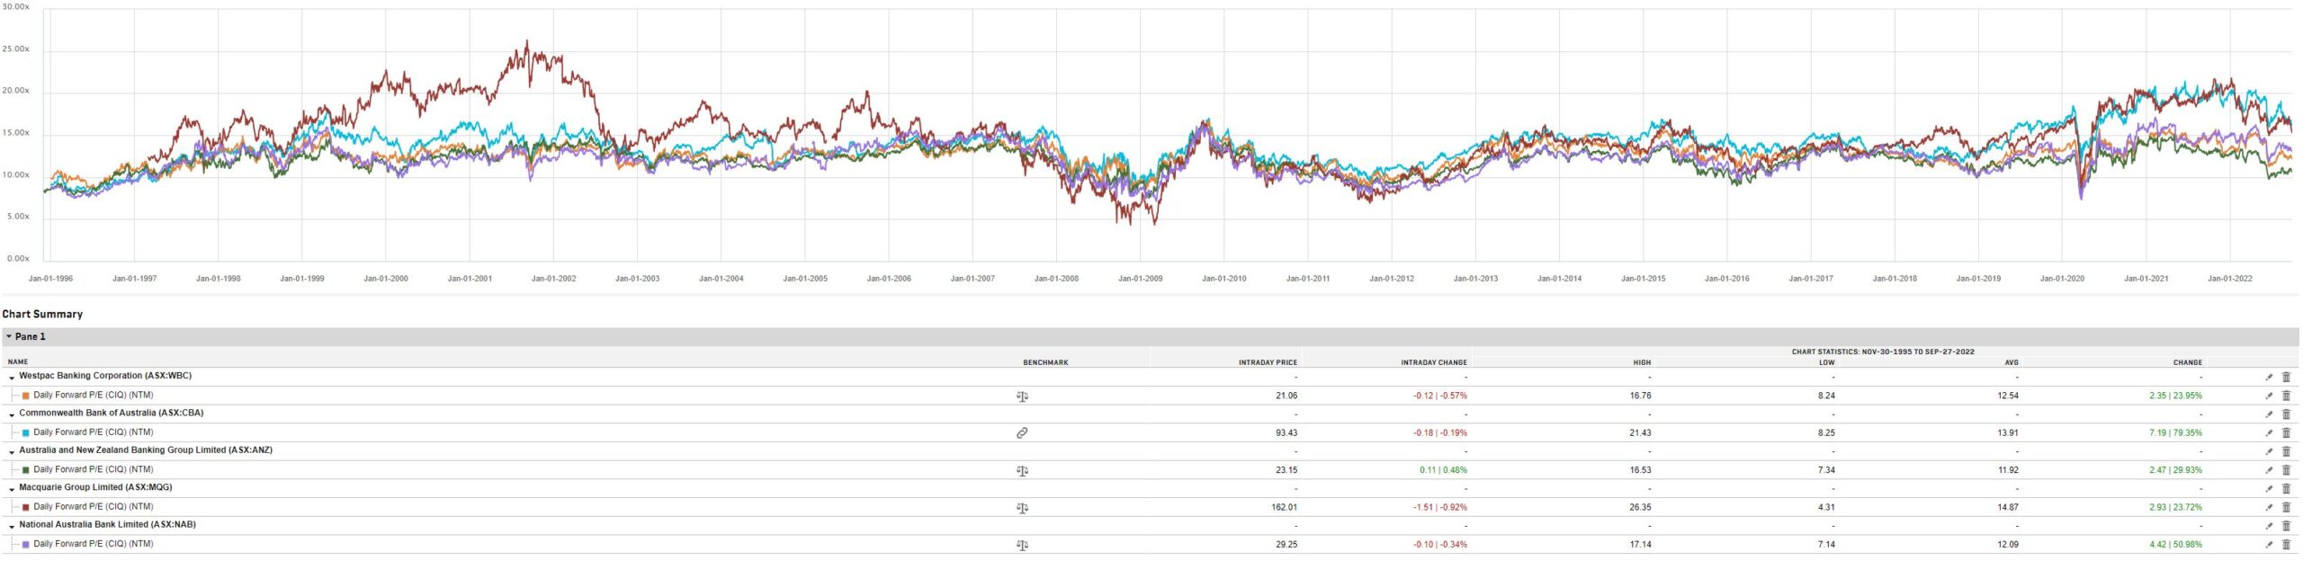Delete the NAB Daily Forward P/E series
The width and height of the screenshot is (2303, 561).
(2286, 545)
